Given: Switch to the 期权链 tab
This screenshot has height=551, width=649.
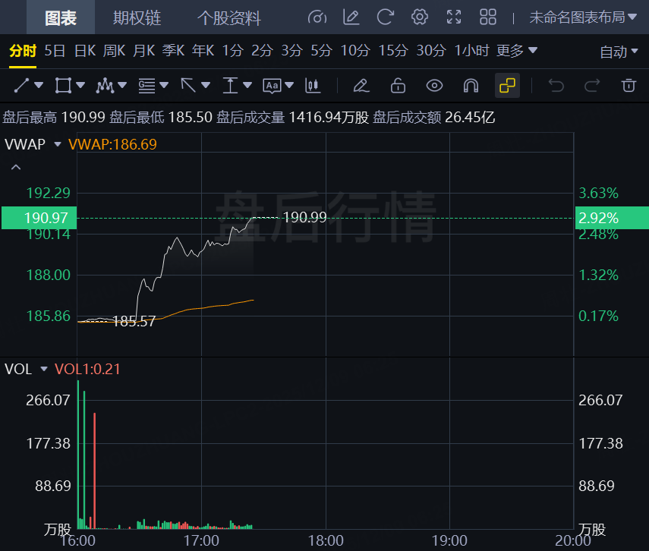Looking at the screenshot, I should 137,17.
